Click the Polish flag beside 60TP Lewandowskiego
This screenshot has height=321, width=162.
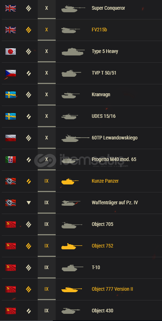[11, 138]
